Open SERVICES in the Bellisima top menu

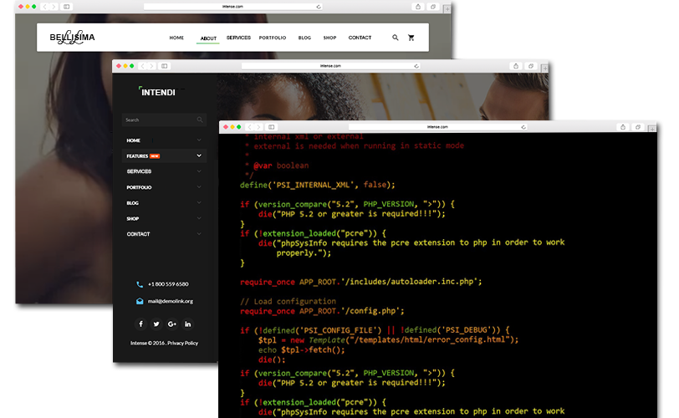point(238,38)
